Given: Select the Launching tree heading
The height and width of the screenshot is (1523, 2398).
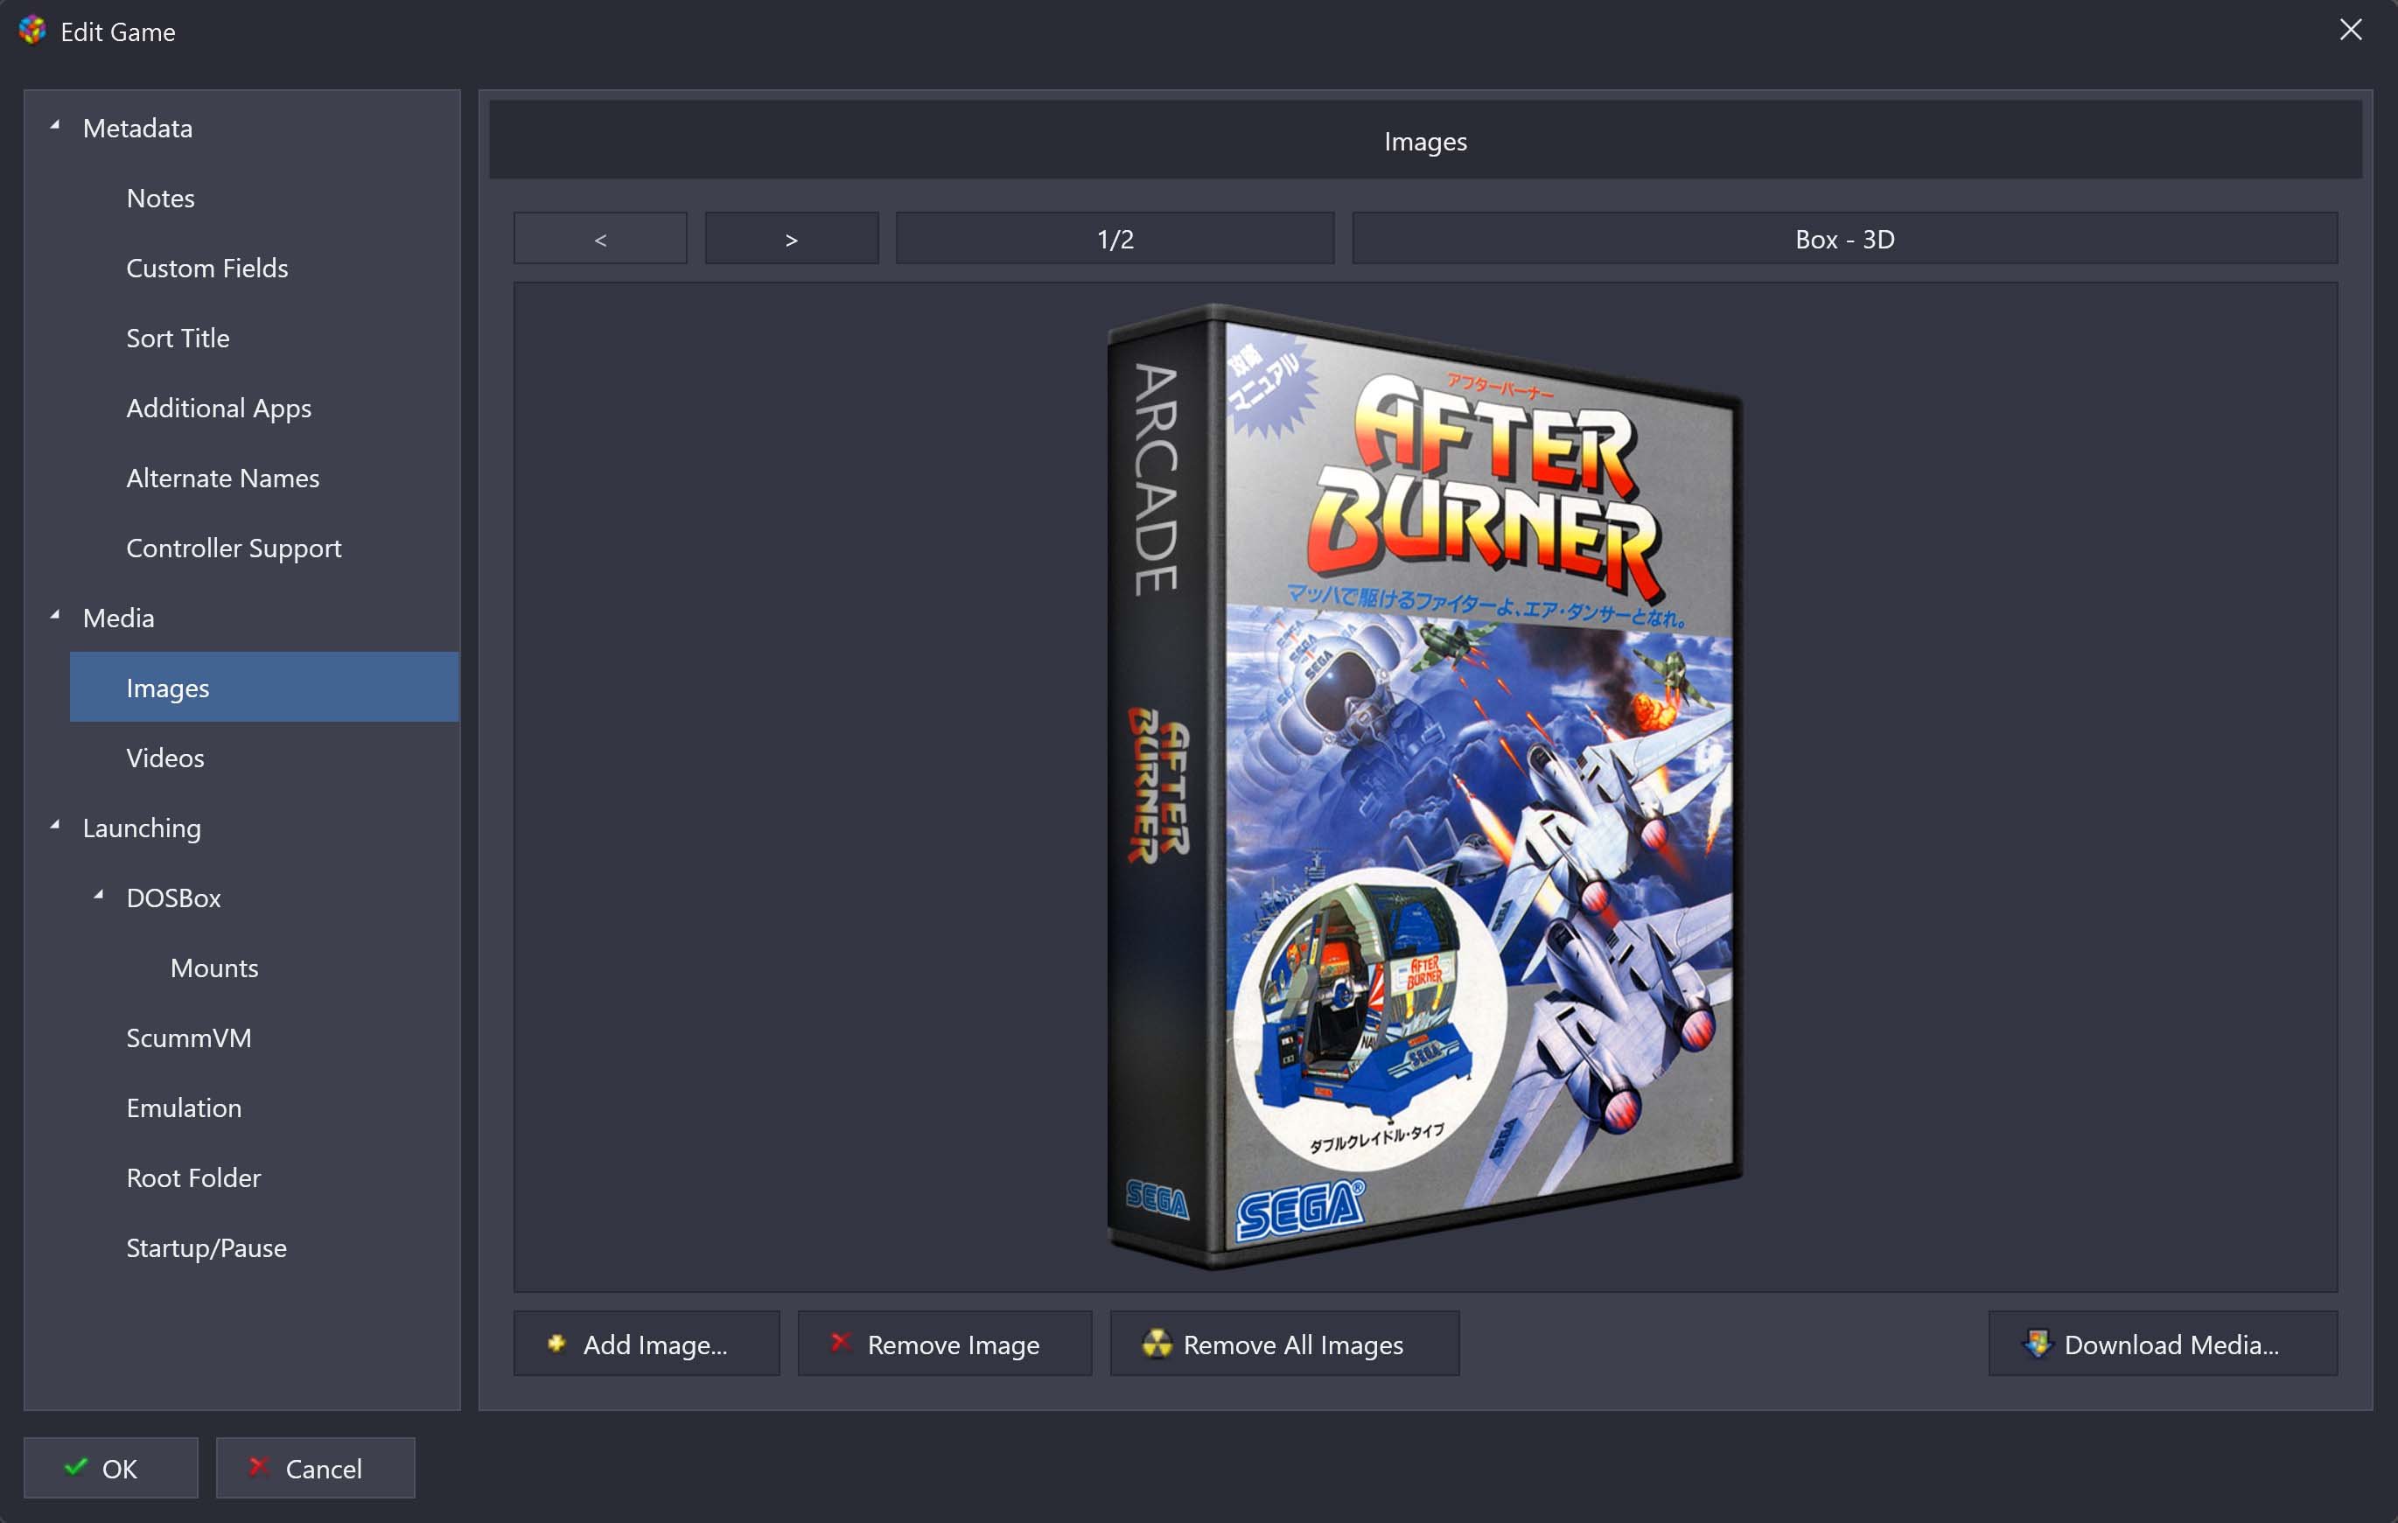Looking at the screenshot, I should pyautogui.click(x=143, y=828).
